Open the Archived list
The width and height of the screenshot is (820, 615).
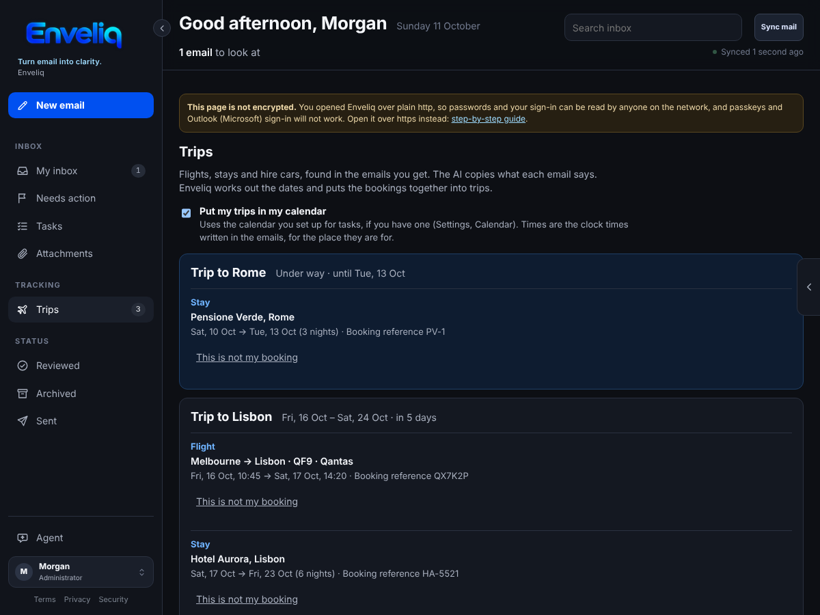(x=81, y=394)
